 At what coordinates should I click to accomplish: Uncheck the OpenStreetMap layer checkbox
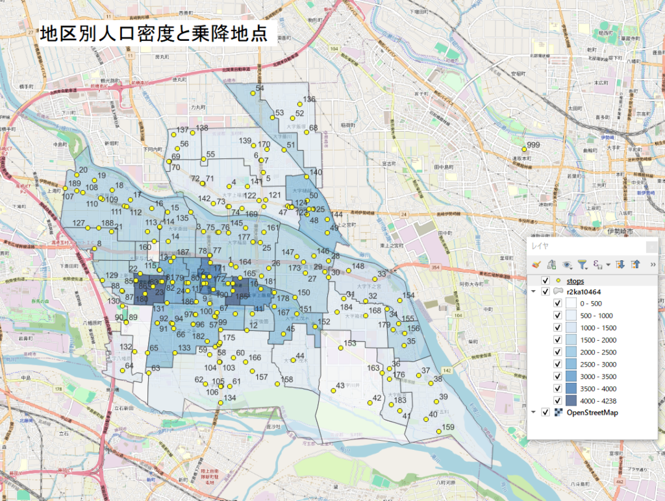point(546,412)
